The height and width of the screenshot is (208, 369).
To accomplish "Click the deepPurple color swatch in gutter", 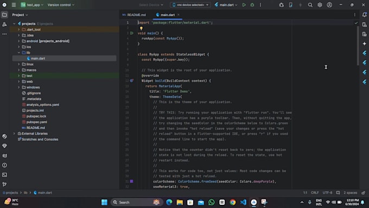I will (131, 181).
